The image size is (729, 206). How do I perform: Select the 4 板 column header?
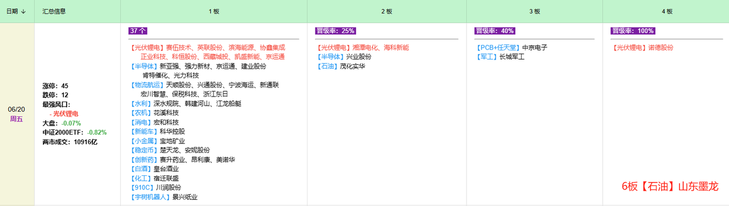pos(666,11)
